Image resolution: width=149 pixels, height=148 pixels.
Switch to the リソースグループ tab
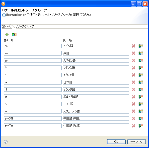pos(24,26)
